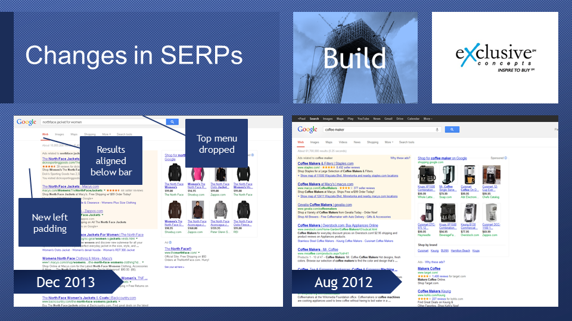The image size is (572, 321).
Task: Click the northface jacket for women search field
Action: [103, 122]
